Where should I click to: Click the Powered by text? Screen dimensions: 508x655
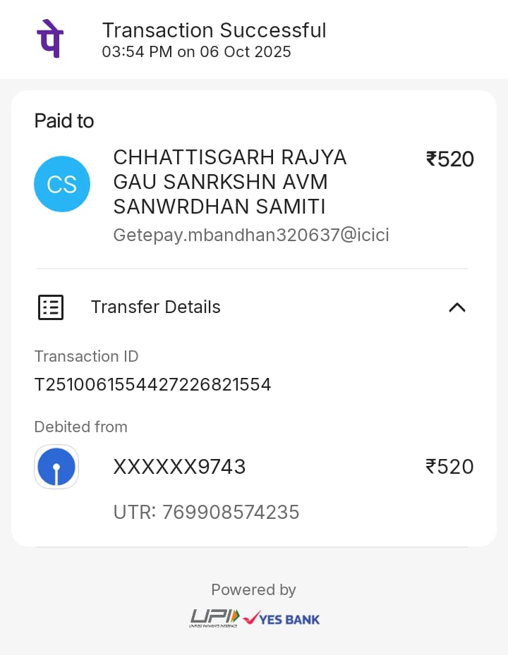(x=253, y=589)
